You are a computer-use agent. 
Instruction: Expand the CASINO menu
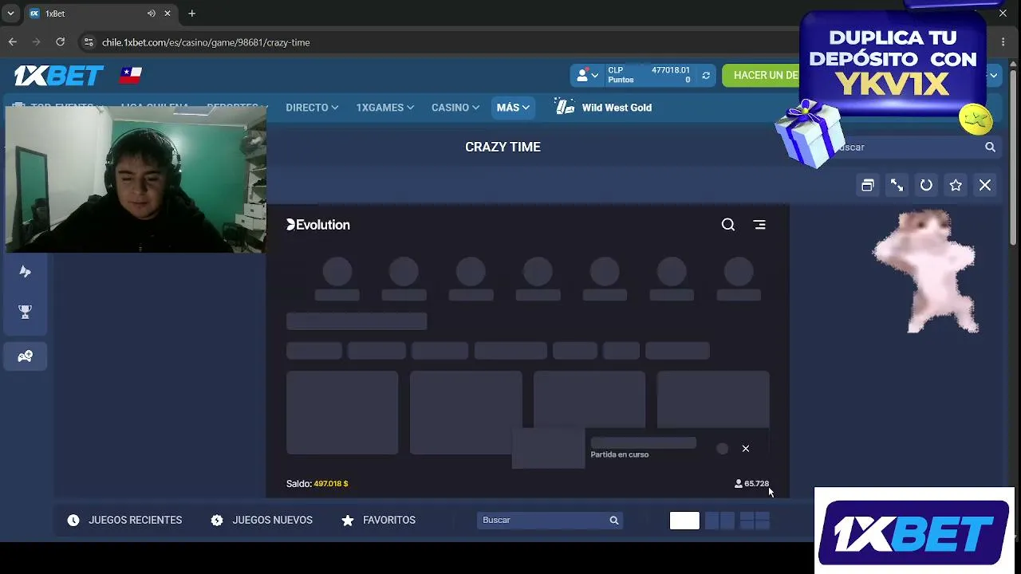click(x=455, y=108)
